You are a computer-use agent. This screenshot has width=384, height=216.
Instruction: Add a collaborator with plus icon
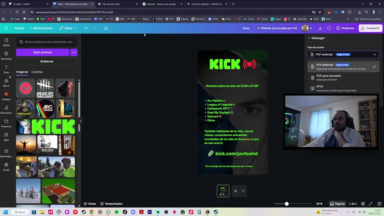pos(311,28)
